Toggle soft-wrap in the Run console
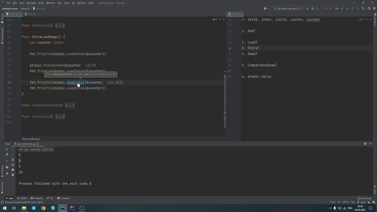 click(13, 160)
